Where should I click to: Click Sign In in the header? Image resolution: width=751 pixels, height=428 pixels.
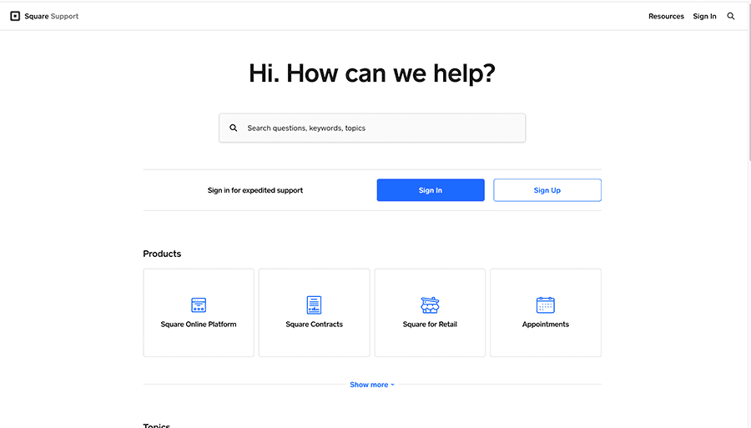[x=704, y=17]
